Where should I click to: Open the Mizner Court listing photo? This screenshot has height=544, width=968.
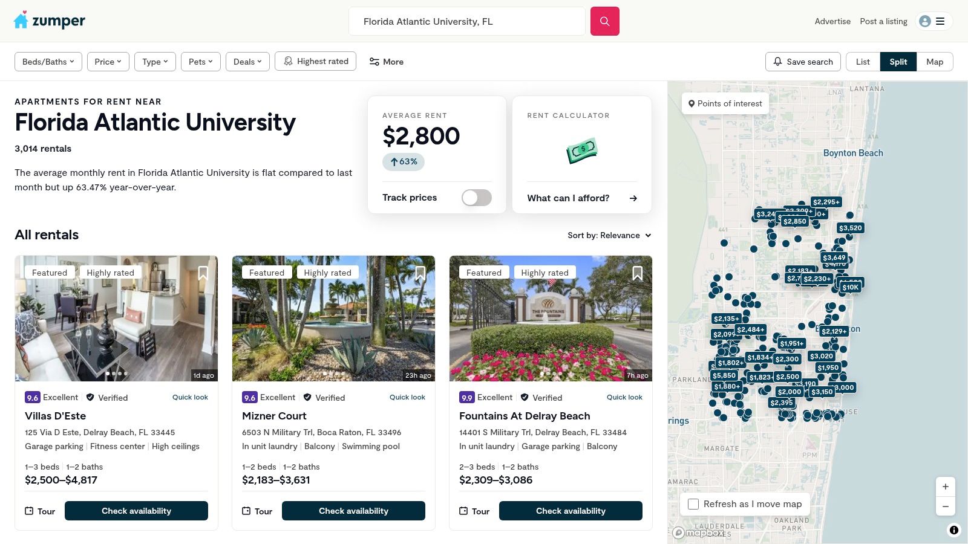pyautogui.click(x=333, y=319)
